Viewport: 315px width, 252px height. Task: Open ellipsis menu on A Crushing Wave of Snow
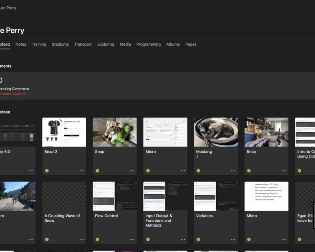click(x=82, y=239)
